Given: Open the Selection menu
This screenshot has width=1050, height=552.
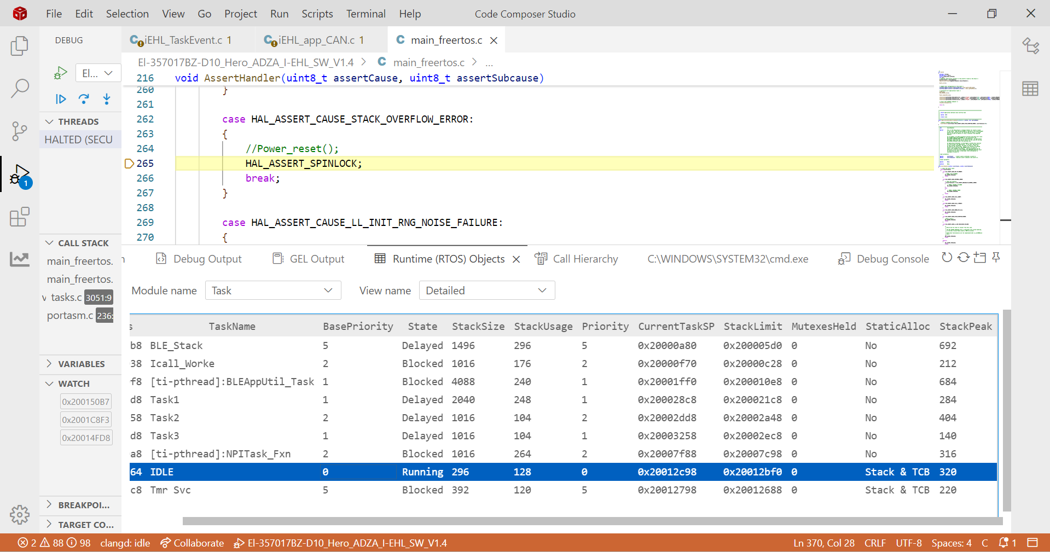Looking at the screenshot, I should pyautogui.click(x=127, y=14).
